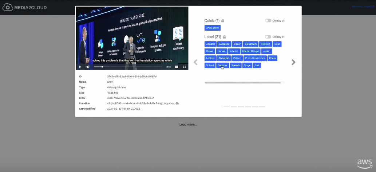Play the andy video

tap(80, 67)
